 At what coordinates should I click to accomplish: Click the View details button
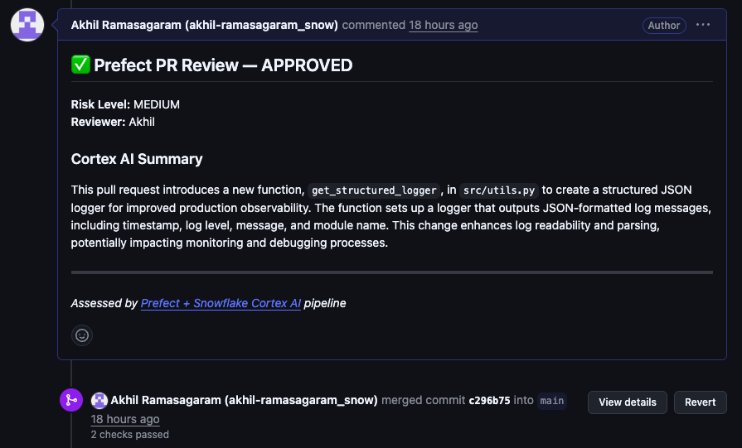(x=628, y=402)
